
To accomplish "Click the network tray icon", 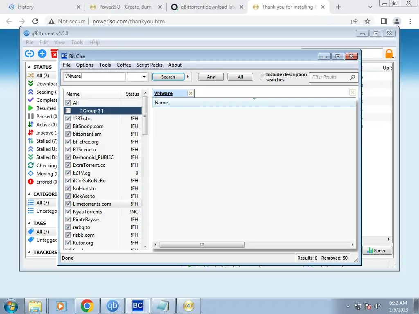I will (358, 306).
